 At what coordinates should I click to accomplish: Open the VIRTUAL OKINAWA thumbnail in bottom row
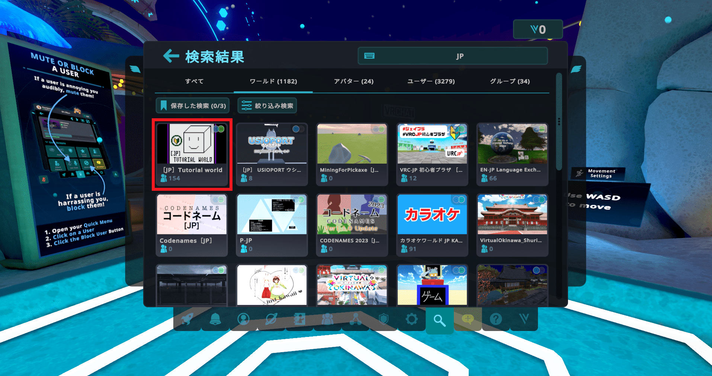click(x=352, y=285)
